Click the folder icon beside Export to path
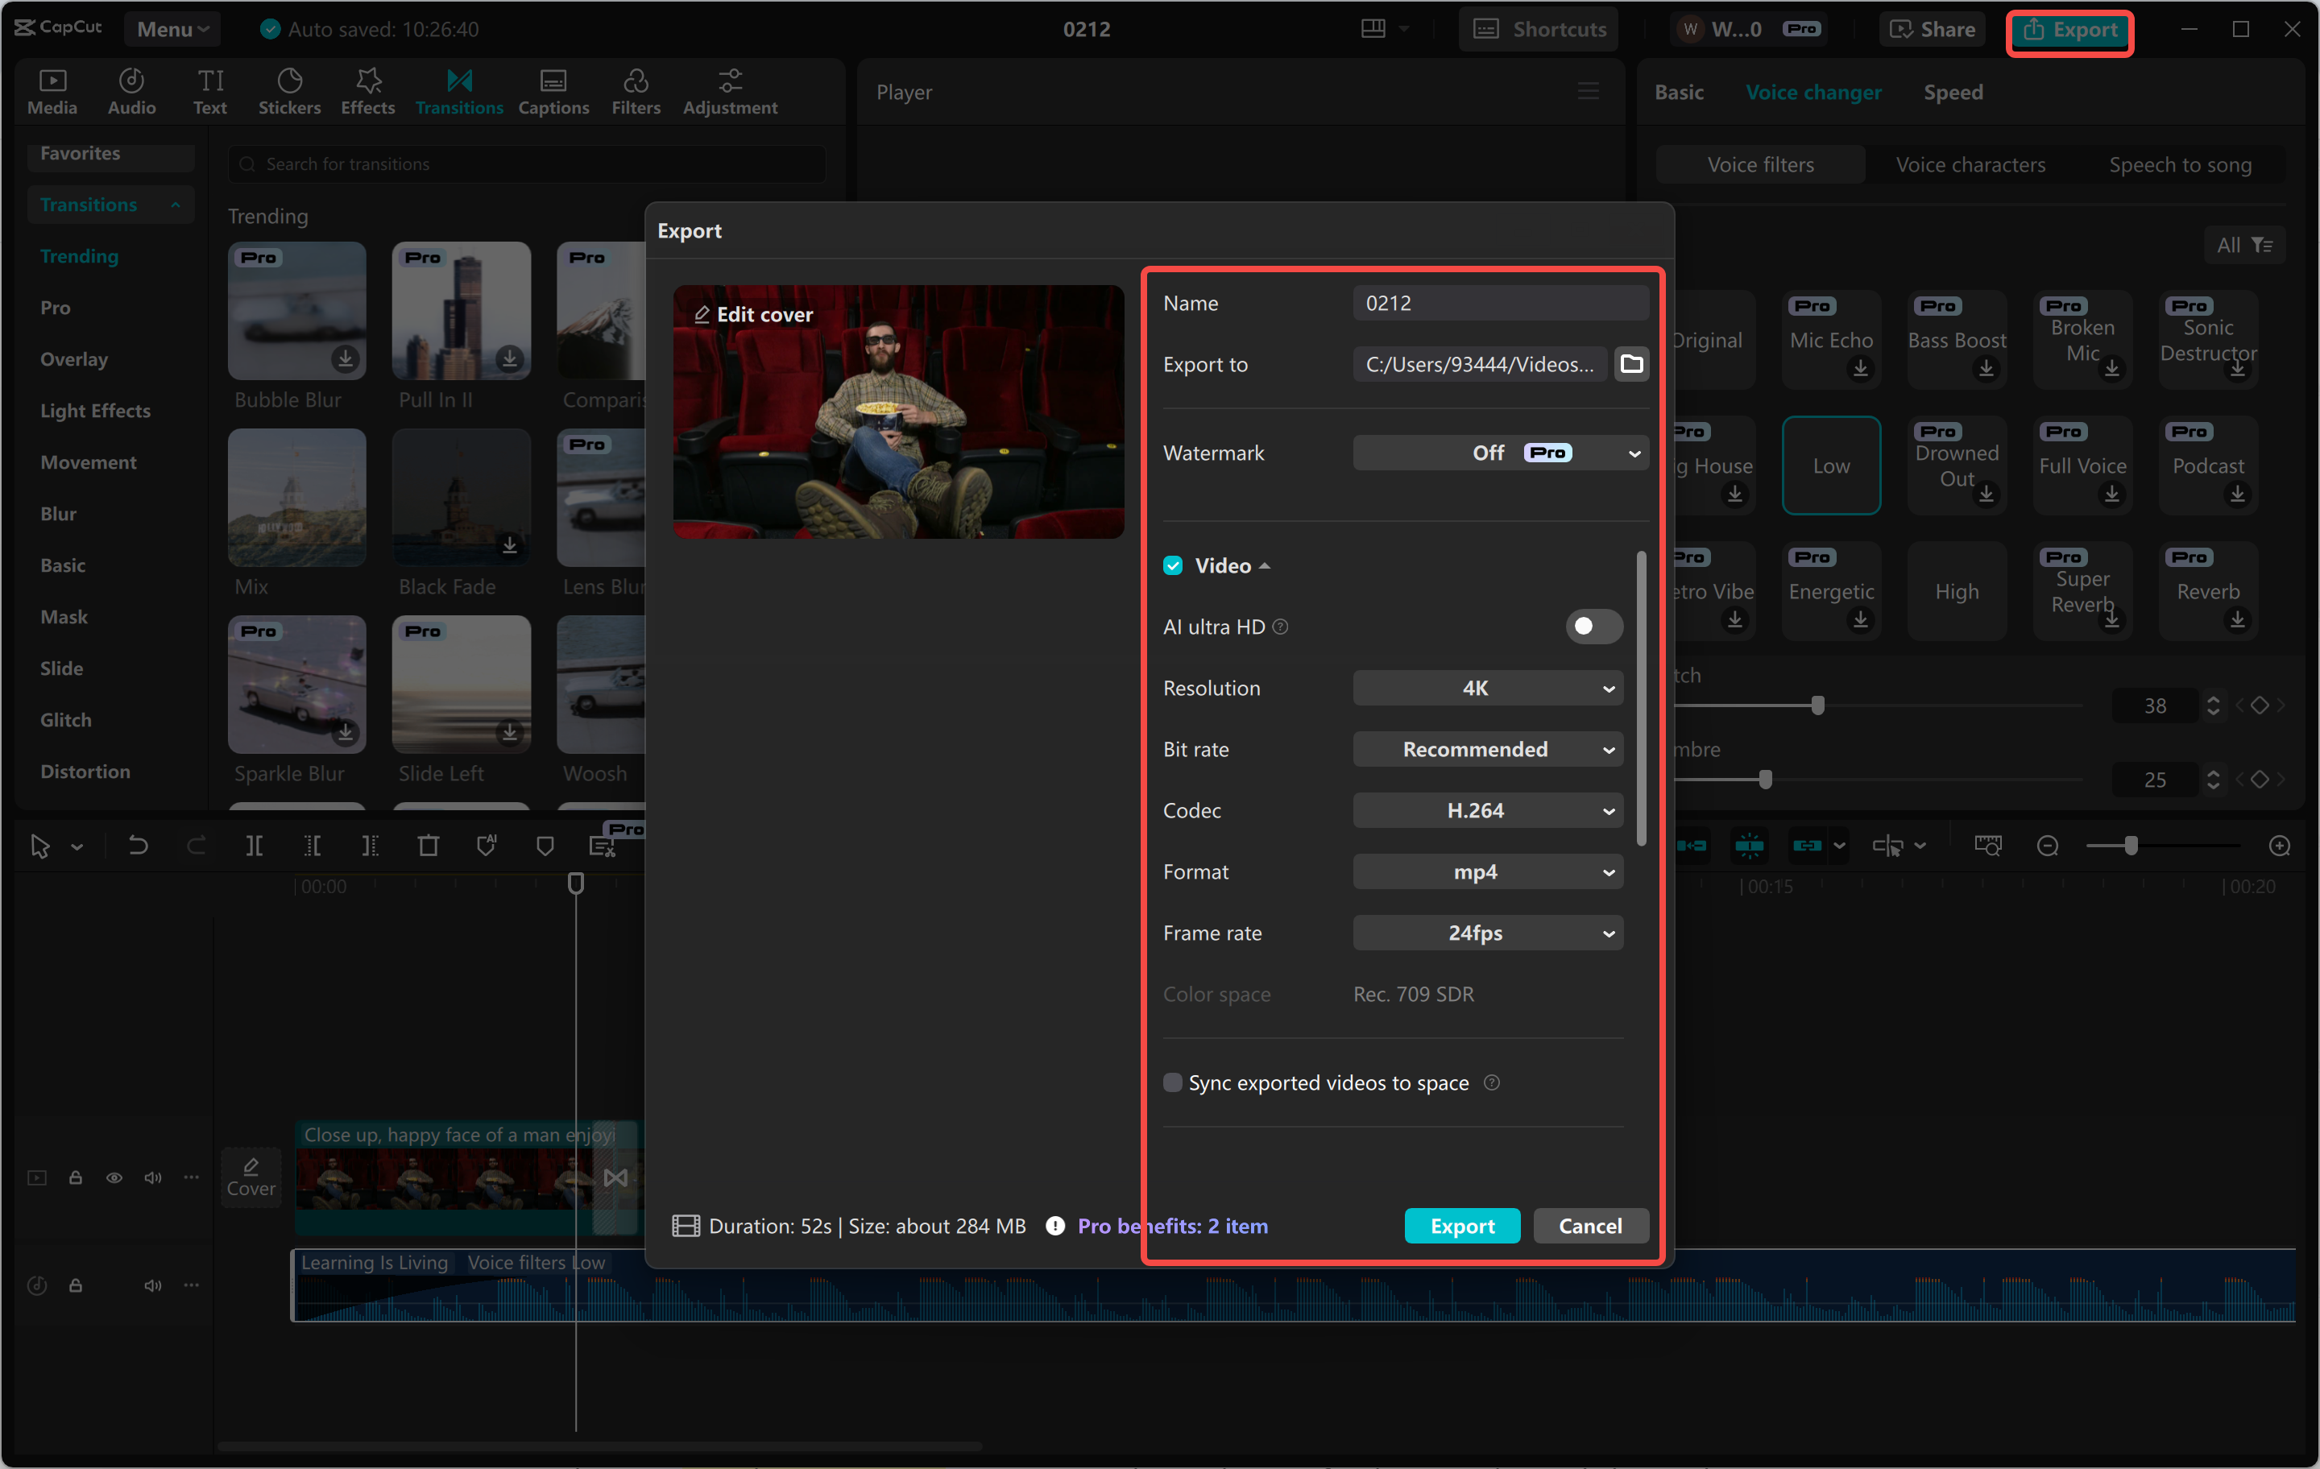Image resolution: width=2320 pixels, height=1469 pixels. [x=1631, y=364]
